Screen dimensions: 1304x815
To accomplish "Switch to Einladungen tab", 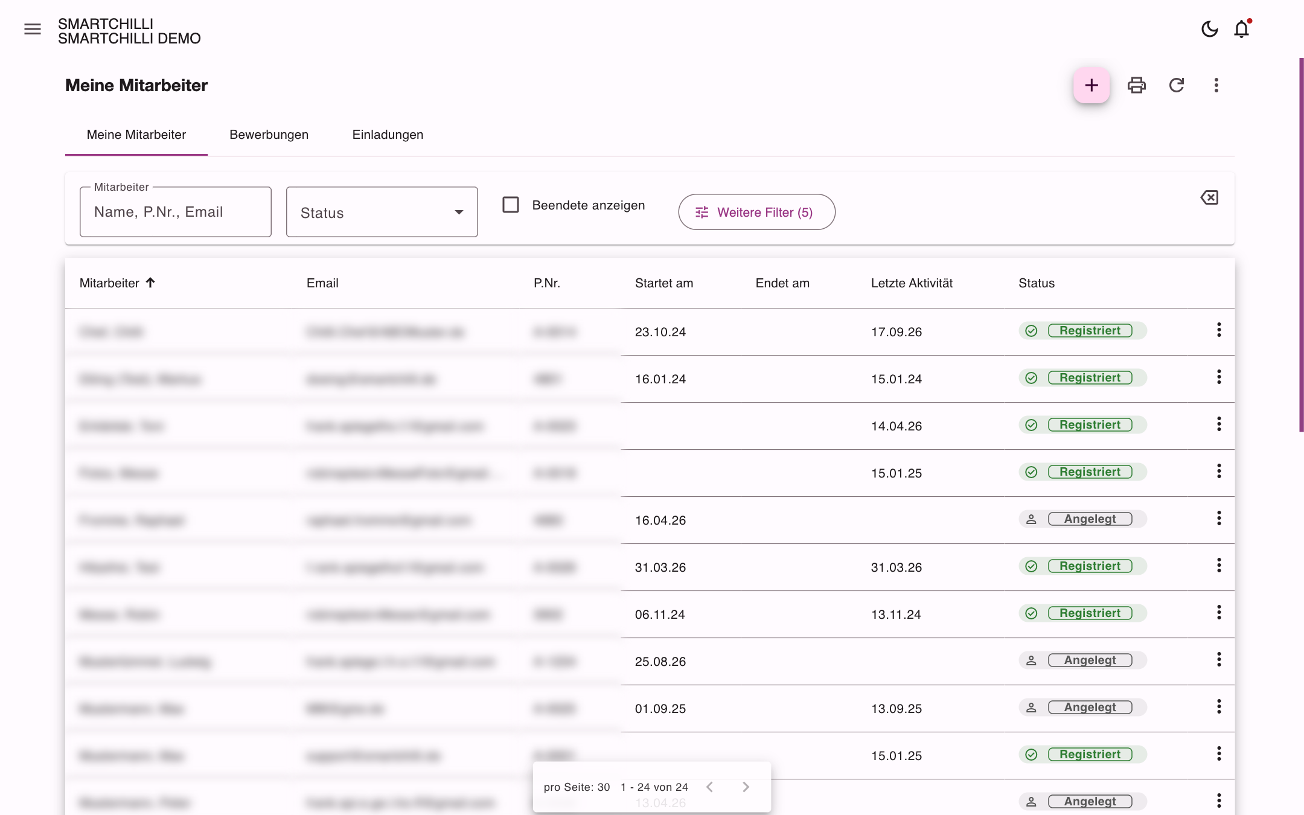I will pos(388,135).
